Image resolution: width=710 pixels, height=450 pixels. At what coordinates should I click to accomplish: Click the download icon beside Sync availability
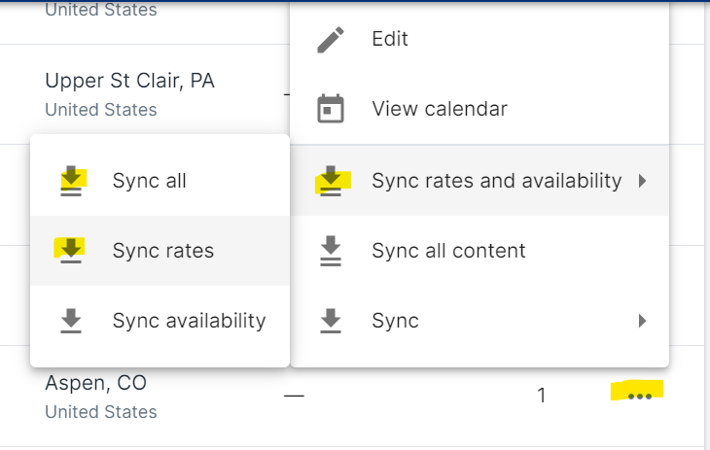(71, 321)
